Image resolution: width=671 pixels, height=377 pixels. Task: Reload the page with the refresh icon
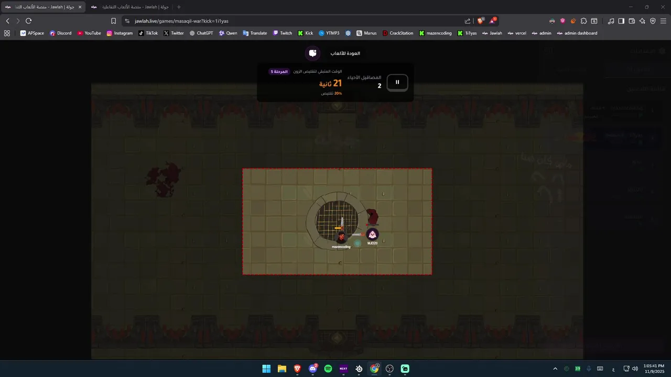click(29, 21)
